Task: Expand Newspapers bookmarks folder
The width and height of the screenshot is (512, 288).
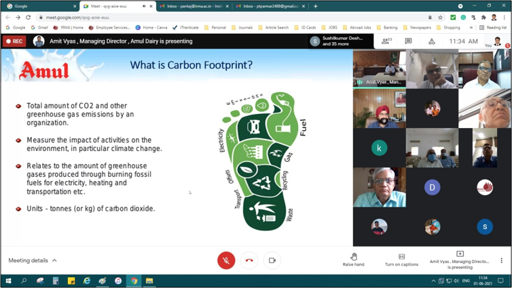Action: [x=418, y=27]
